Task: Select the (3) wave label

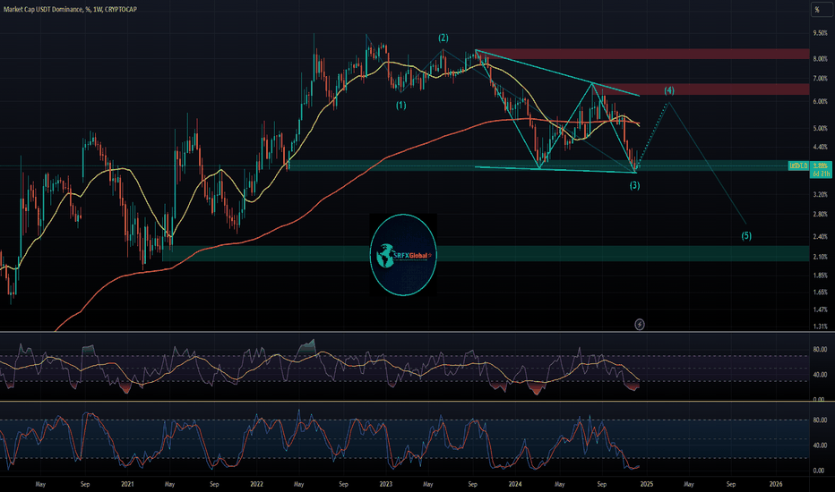Action: pos(635,185)
